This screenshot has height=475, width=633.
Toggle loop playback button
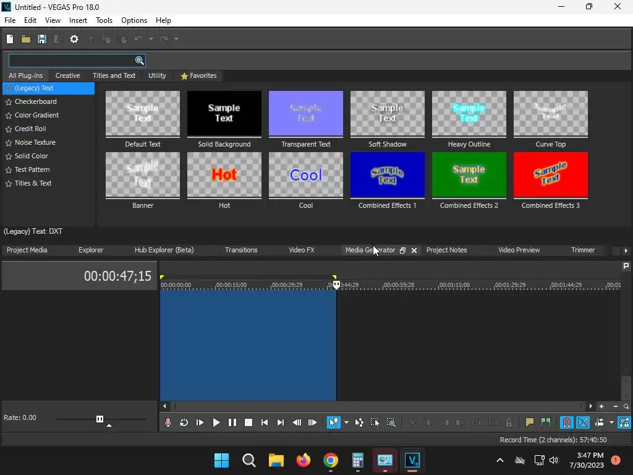[x=184, y=422]
